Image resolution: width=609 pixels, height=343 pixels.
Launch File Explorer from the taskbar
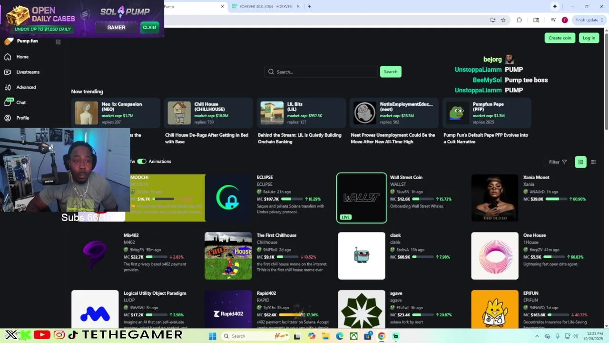[x=325, y=336]
